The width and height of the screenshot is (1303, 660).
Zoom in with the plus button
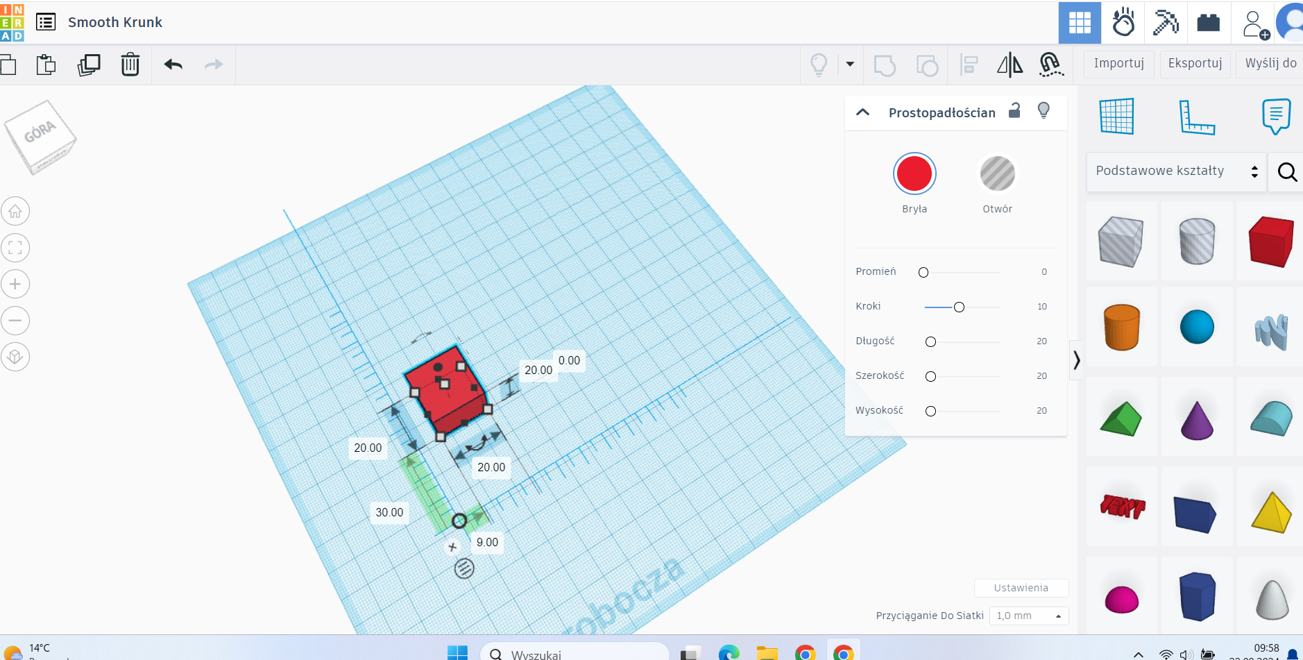15,284
